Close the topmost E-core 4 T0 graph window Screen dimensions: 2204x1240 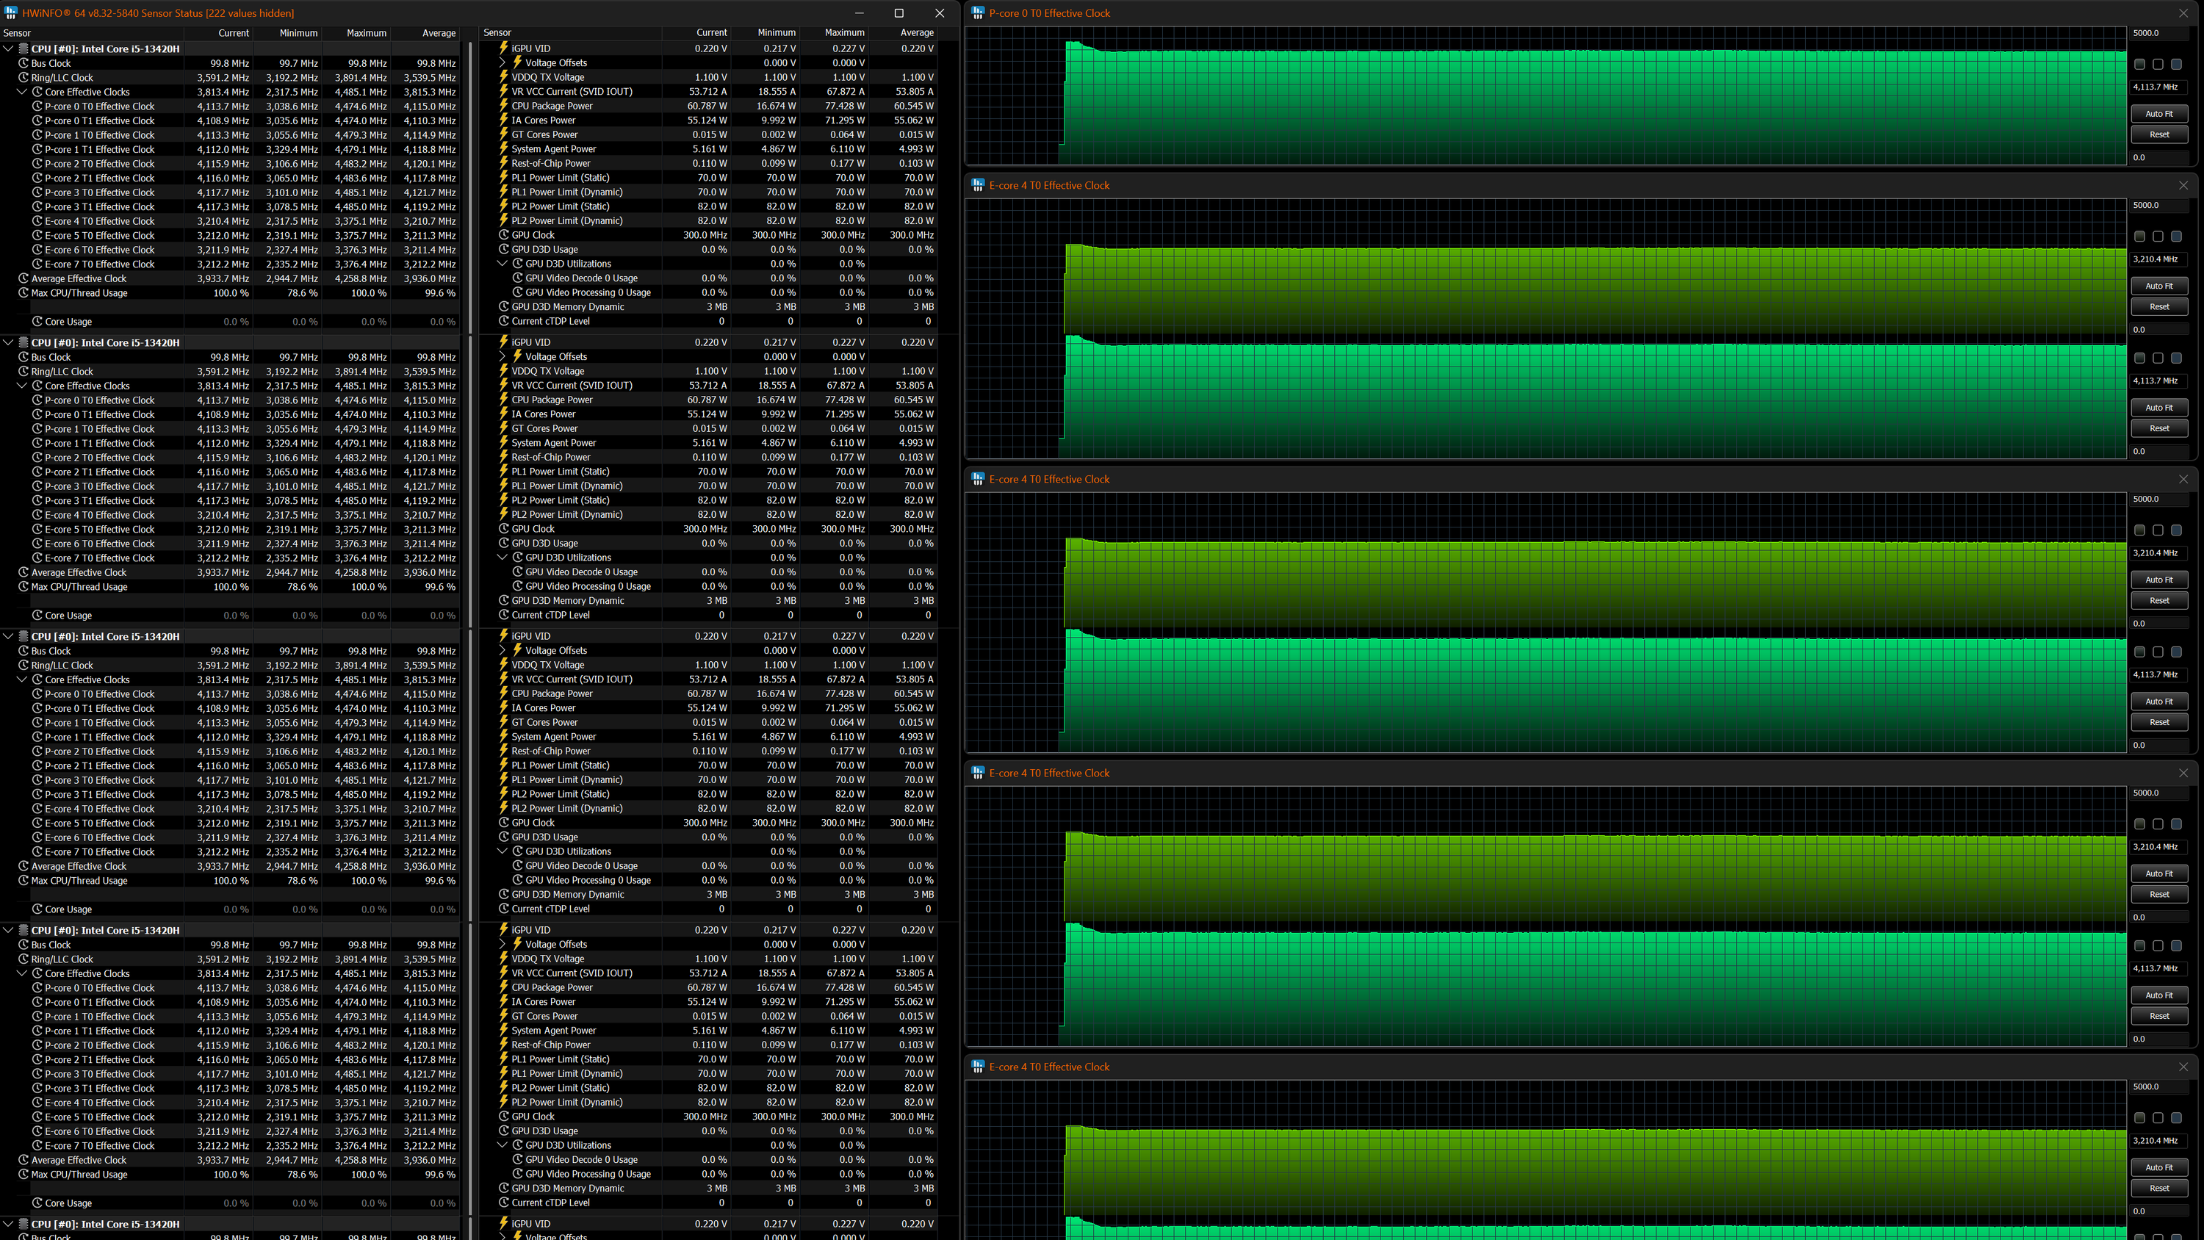(x=2183, y=185)
